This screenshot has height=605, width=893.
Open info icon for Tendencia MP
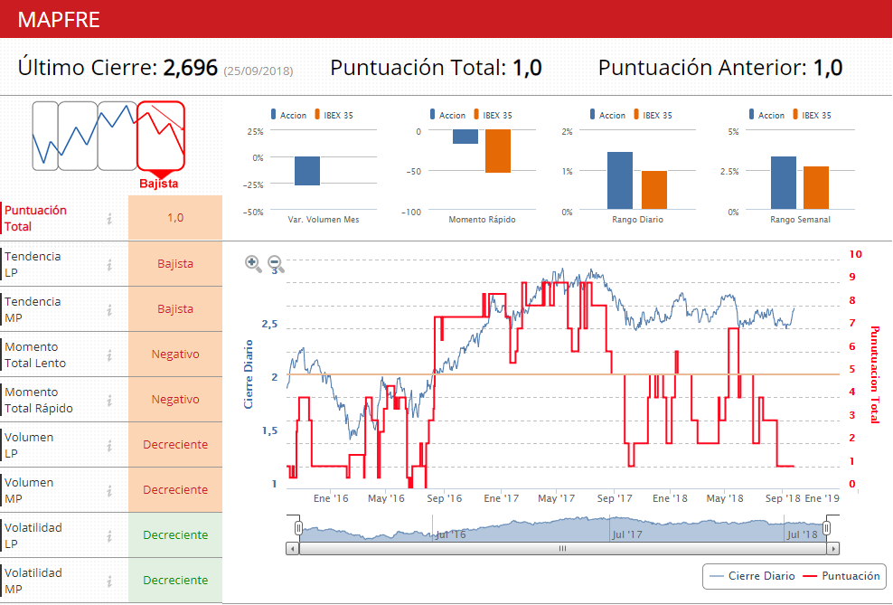pos(109,310)
